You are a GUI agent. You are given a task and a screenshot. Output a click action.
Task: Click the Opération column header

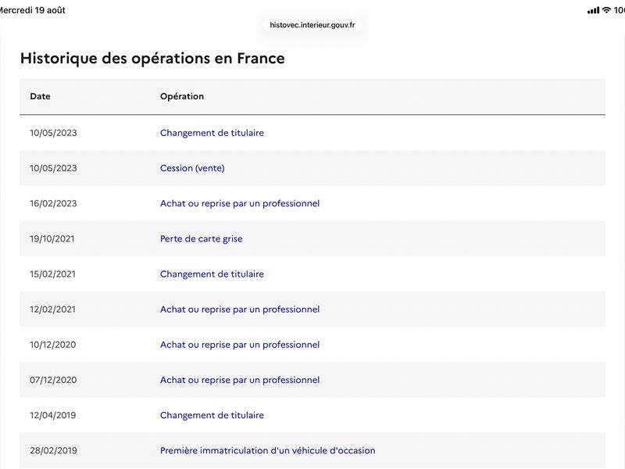click(x=182, y=96)
